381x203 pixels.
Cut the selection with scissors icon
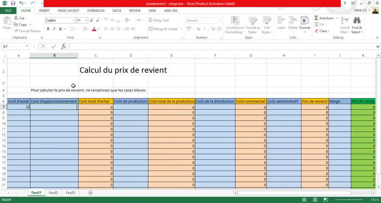pos(19,18)
